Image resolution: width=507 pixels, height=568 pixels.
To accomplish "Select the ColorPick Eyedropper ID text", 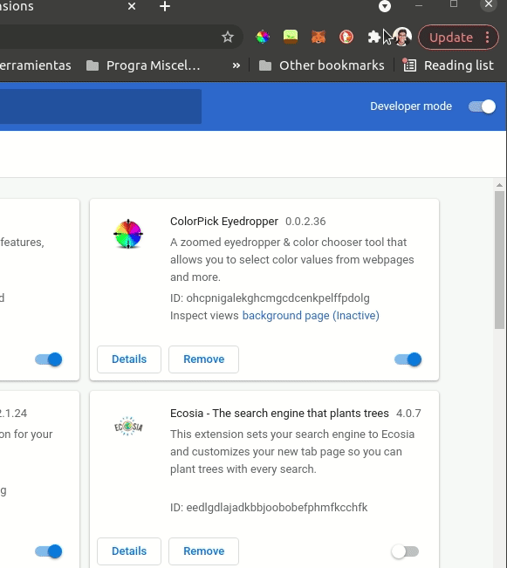I will [x=270, y=298].
